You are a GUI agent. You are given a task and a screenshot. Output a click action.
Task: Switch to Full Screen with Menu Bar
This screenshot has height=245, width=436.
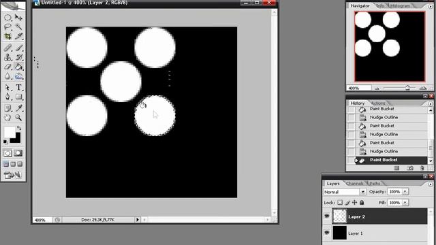[x=13, y=164]
